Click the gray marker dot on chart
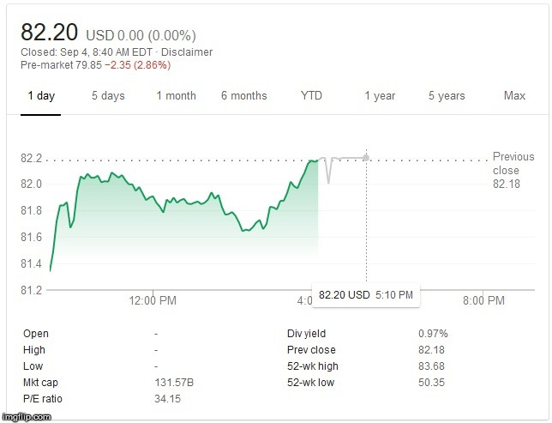 pos(367,157)
